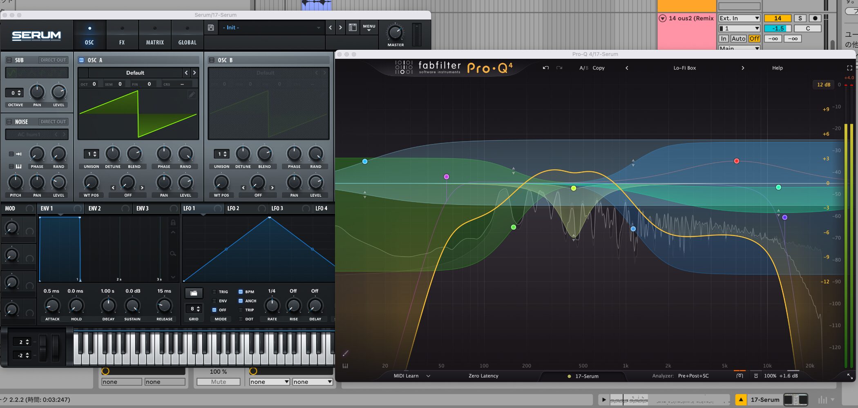Image resolution: width=858 pixels, height=408 pixels.
Task: Click the yellow triangle icon beside 17-Serum in status bar
Action: [x=741, y=399]
